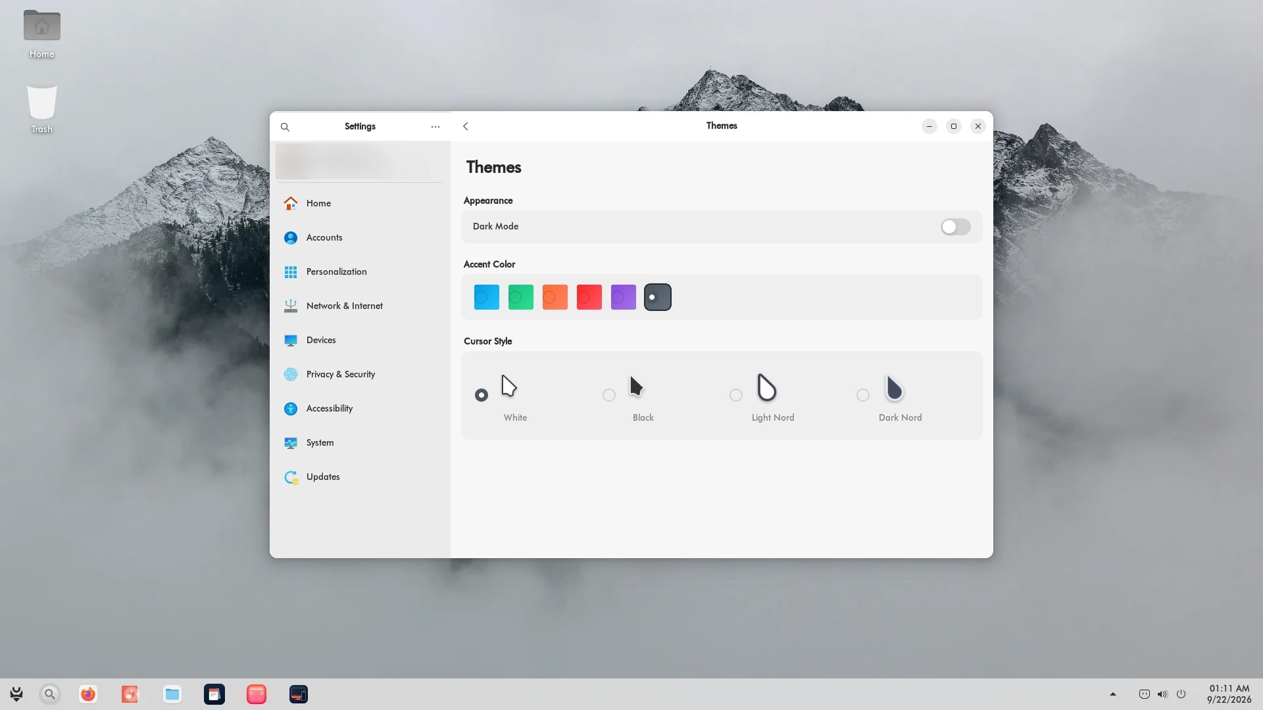
Task: Open the pink app icon in taskbar
Action: click(257, 694)
